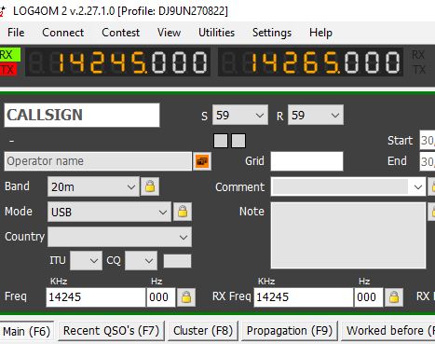This screenshot has width=435, height=344.
Task: Click the small field beside CQ dropdown
Action: point(177,261)
